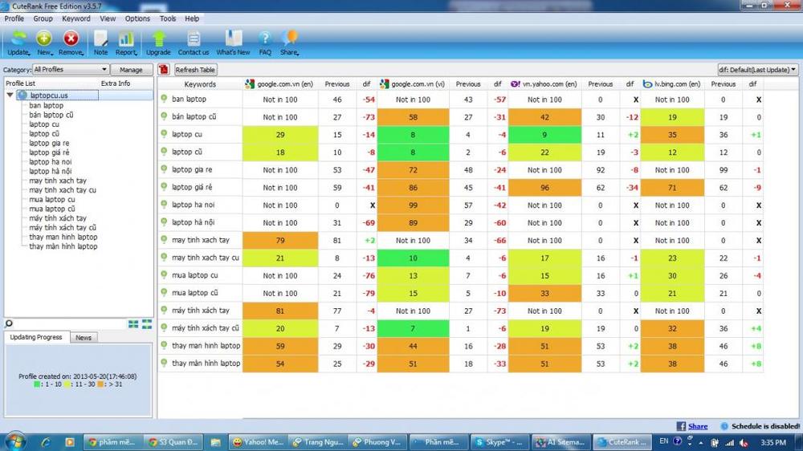Screen dimensions: 803x451
Task: Click the Windows Start orb
Action: coord(14,441)
